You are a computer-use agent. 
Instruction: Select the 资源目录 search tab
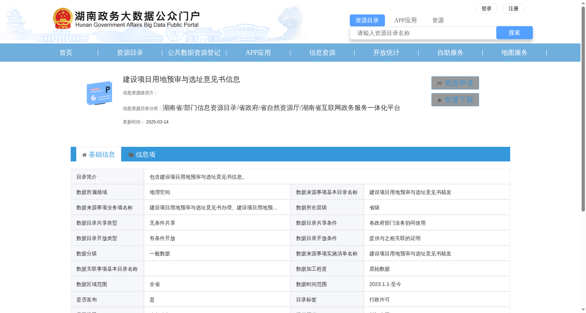(x=367, y=20)
